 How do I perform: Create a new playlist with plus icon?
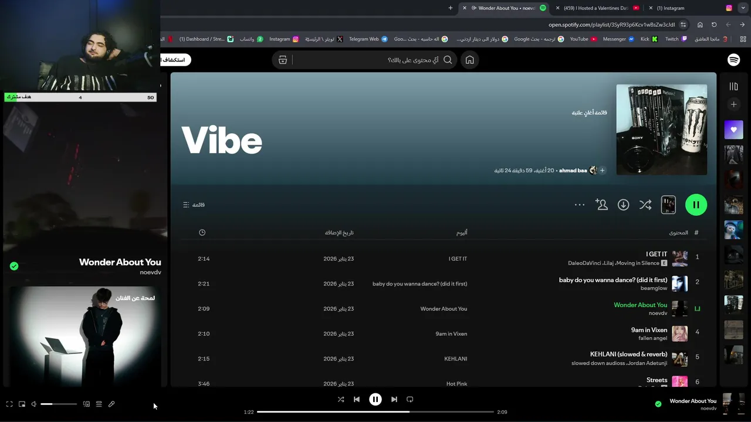733,104
